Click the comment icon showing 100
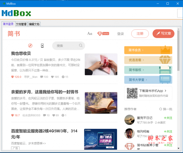Viewport: 183px width, 153px height. (x=42, y=77)
